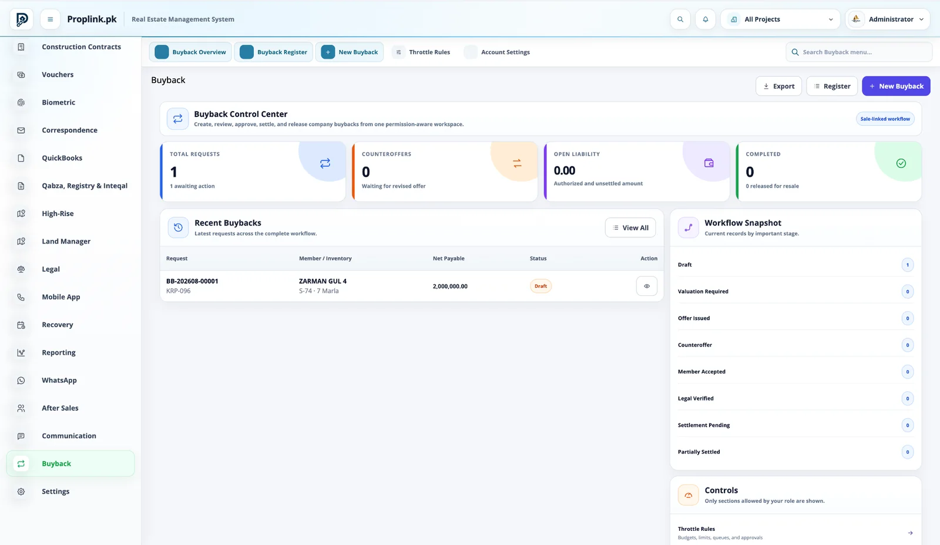
Task: Click the Settings gear icon
Action: (21, 492)
